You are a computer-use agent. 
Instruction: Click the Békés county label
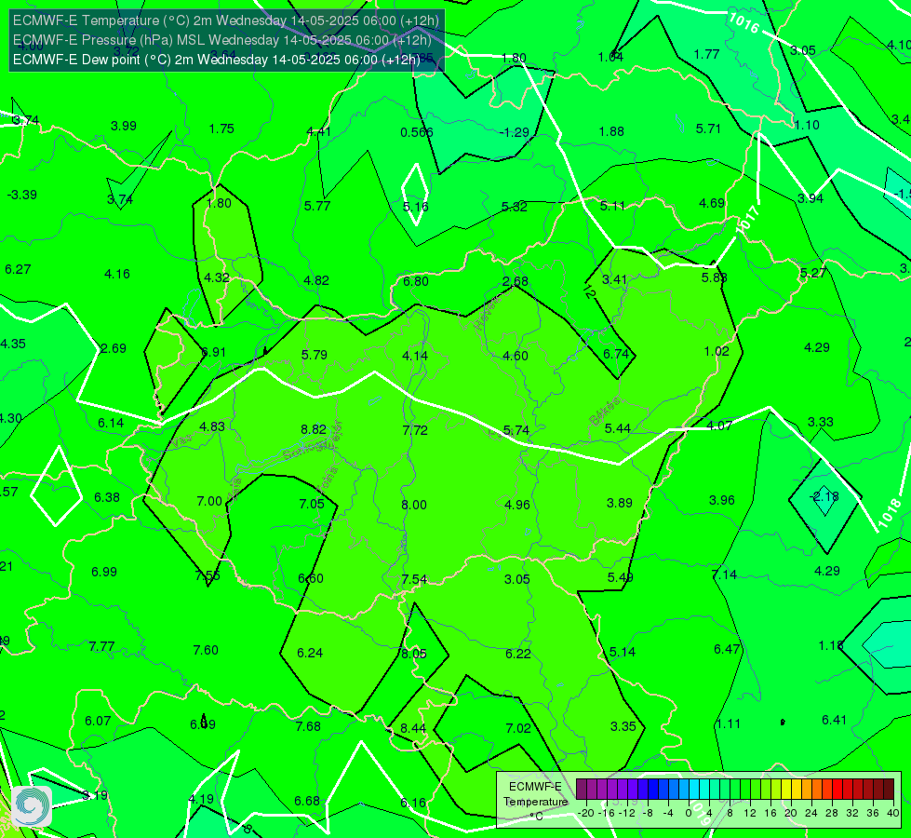tap(604, 412)
